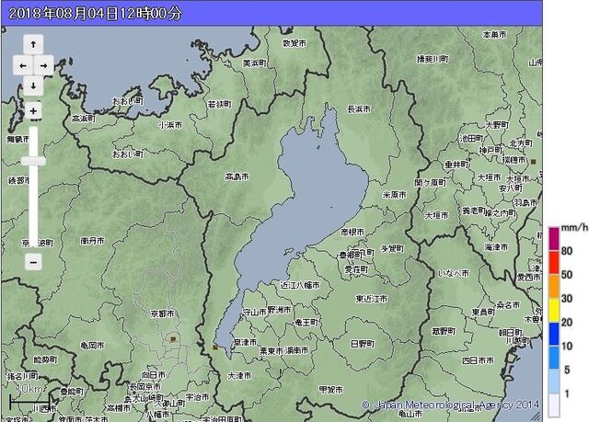Click the 向日市 label on map
This screenshot has width=589, height=422.
154,375
